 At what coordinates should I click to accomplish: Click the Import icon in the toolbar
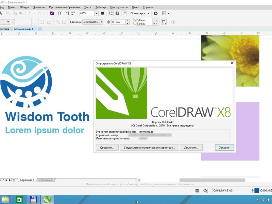pos(60,13)
